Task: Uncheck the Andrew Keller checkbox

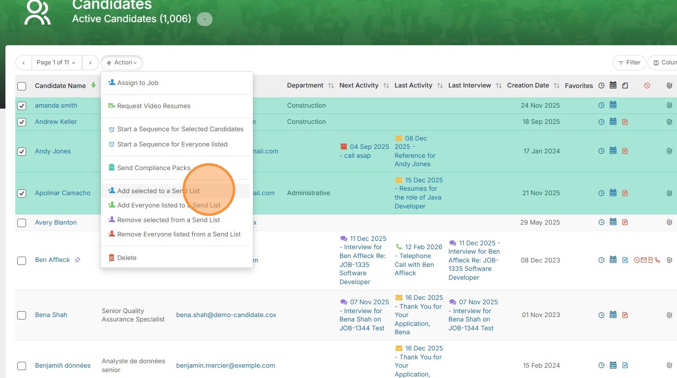Action: pyautogui.click(x=22, y=122)
